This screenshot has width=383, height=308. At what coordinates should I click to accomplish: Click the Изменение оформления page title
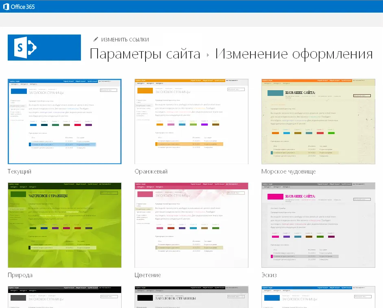tap(294, 54)
